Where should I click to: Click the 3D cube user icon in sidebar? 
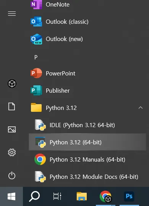(12, 84)
